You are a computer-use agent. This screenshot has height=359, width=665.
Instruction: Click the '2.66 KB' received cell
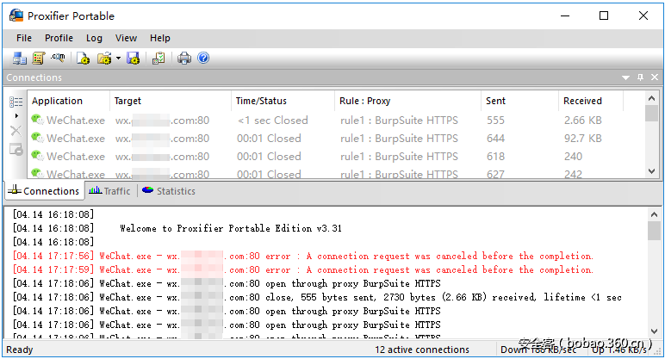pos(582,121)
